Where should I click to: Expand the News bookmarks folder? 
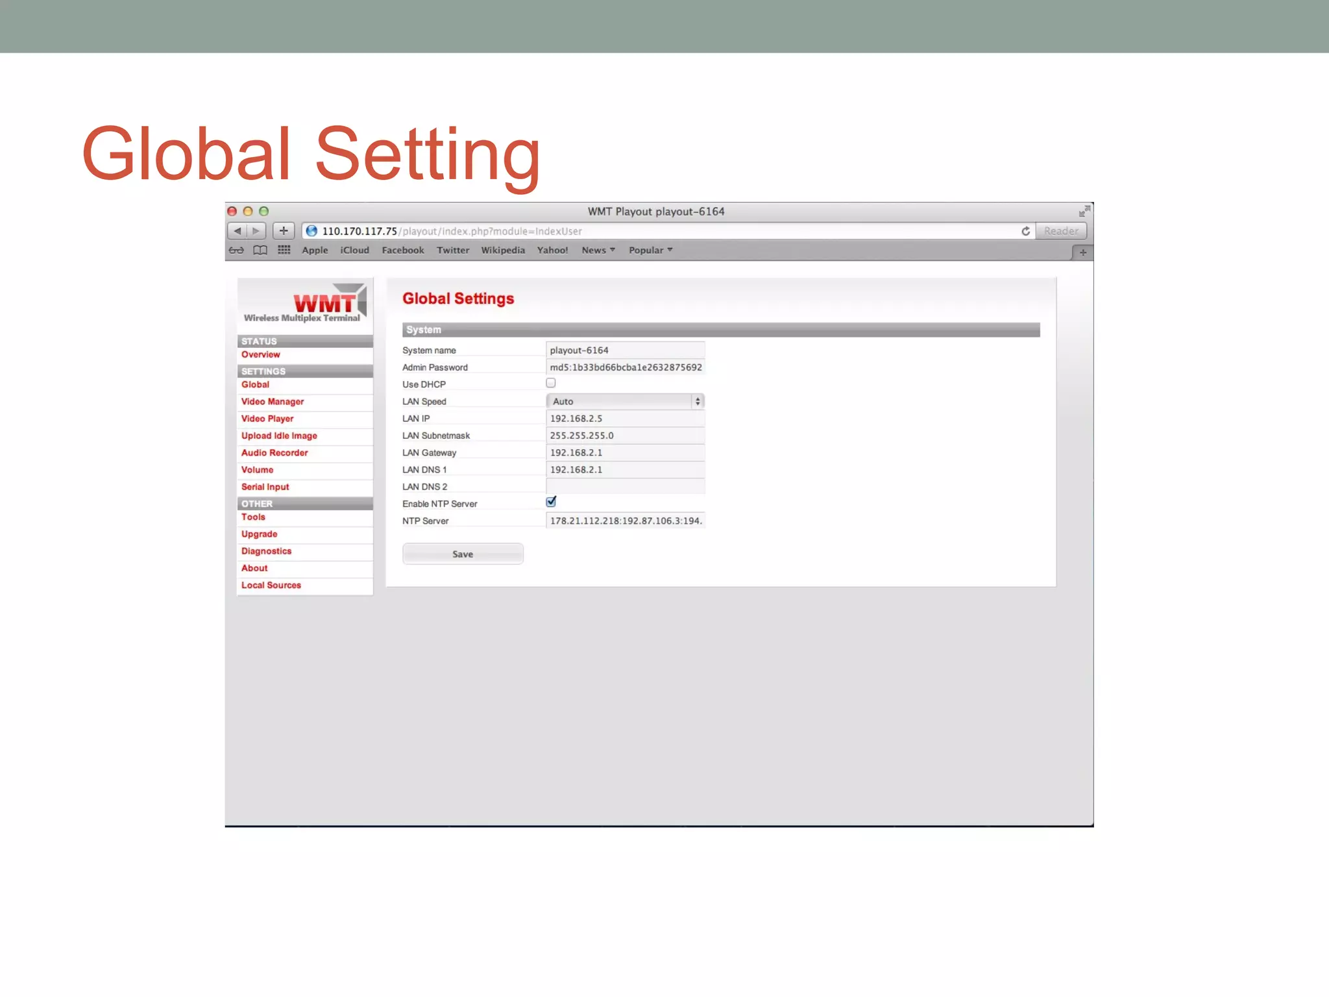tap(598, 251)
